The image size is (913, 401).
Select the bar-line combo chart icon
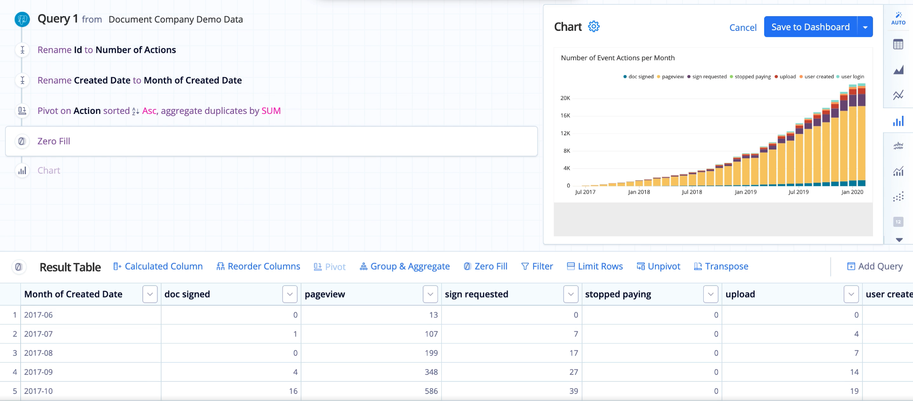tap(898, 171)
